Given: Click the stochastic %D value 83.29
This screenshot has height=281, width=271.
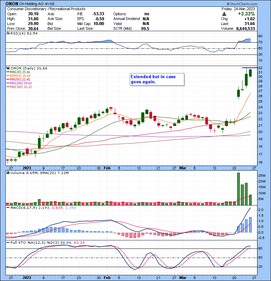Looking at the screenshot, I should tap(79, 243).
